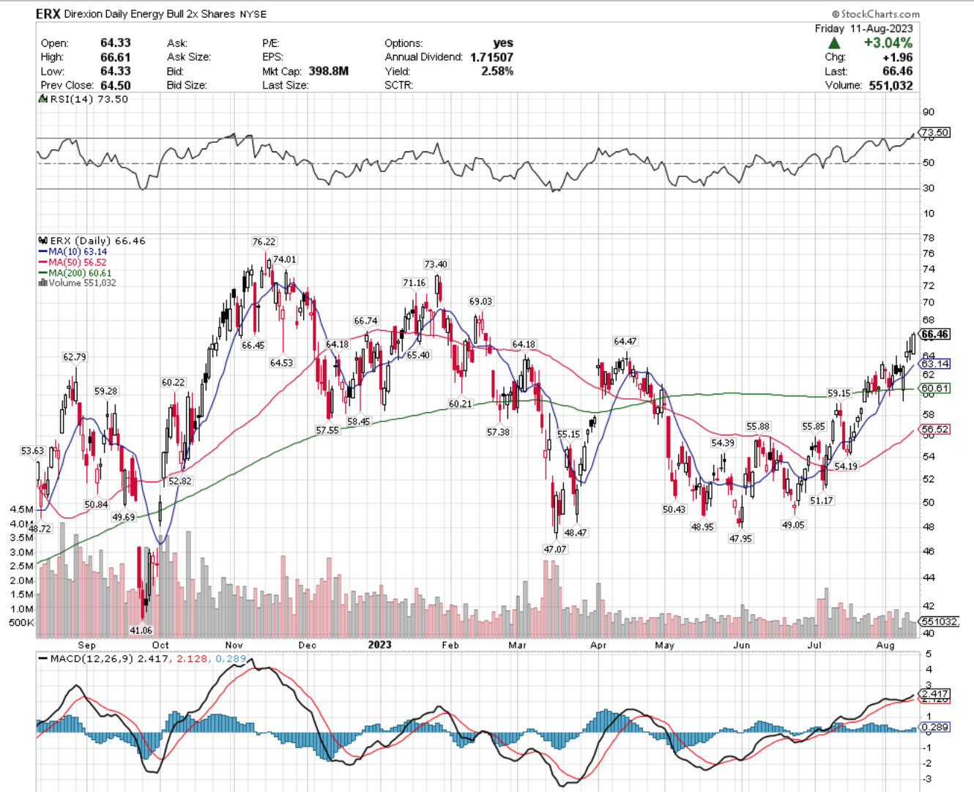This screenshot has height=792, width=974.
Task: Click the 69.03 price label
Action: (480, 302)
